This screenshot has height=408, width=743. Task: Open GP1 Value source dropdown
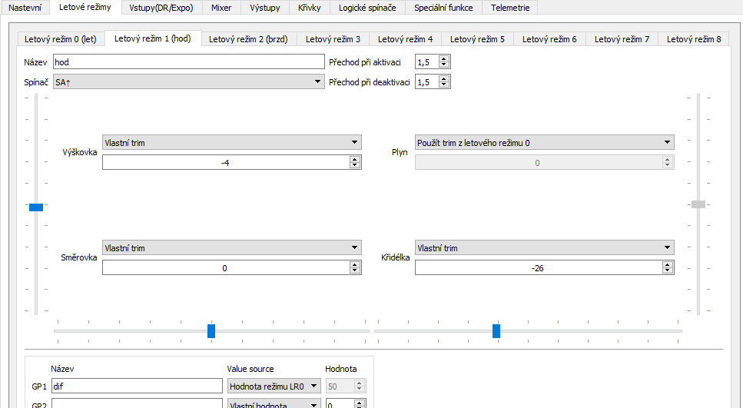point(274,386)
